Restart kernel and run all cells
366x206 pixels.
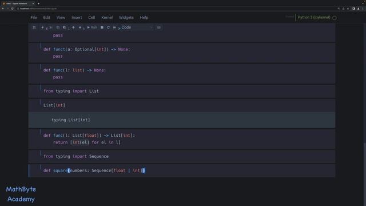tap(114, 27)
